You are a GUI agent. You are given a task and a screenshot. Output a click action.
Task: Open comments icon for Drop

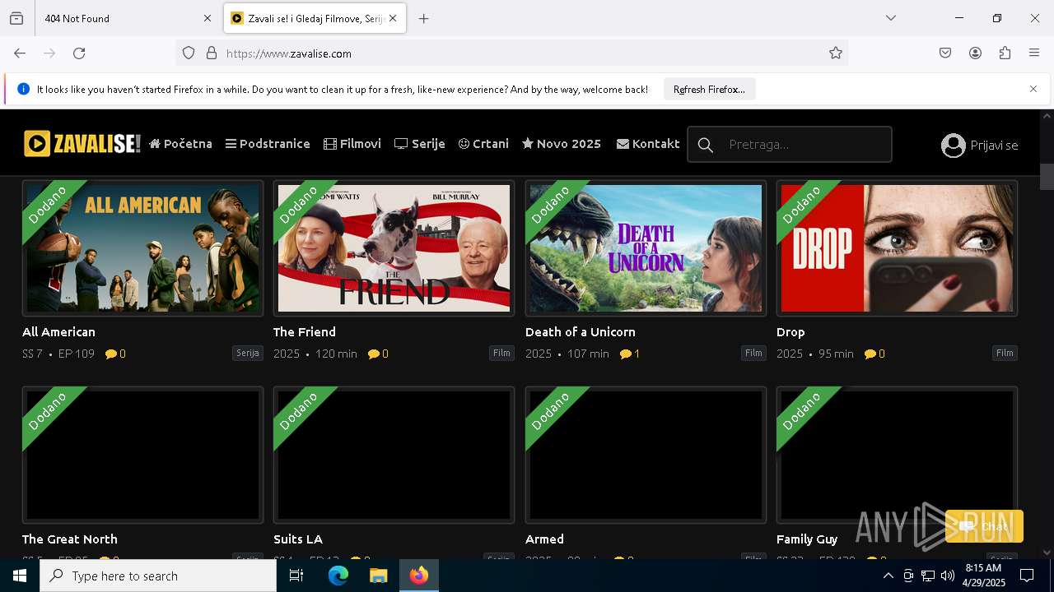point(870,354)
